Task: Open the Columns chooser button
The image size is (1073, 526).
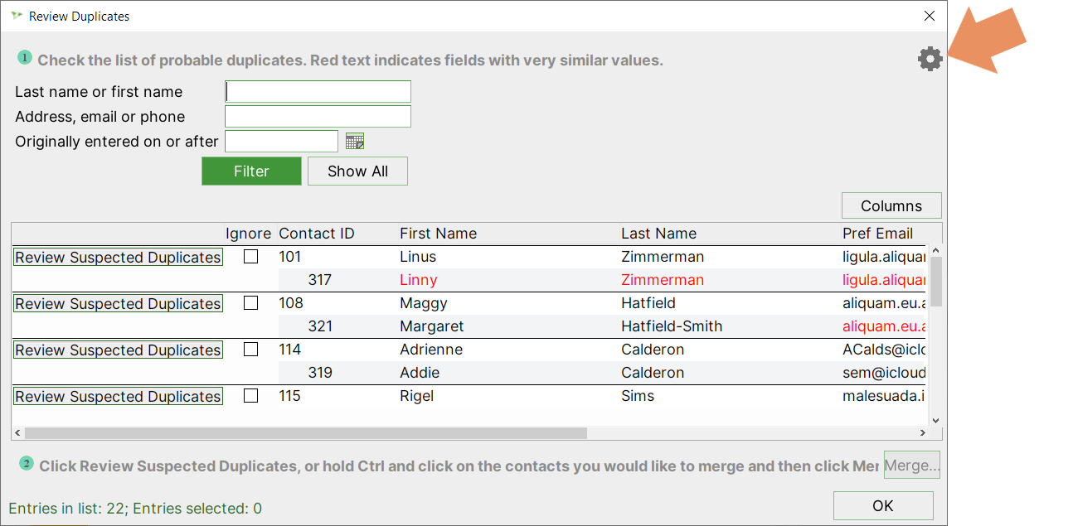Action: tap(891, 205)
